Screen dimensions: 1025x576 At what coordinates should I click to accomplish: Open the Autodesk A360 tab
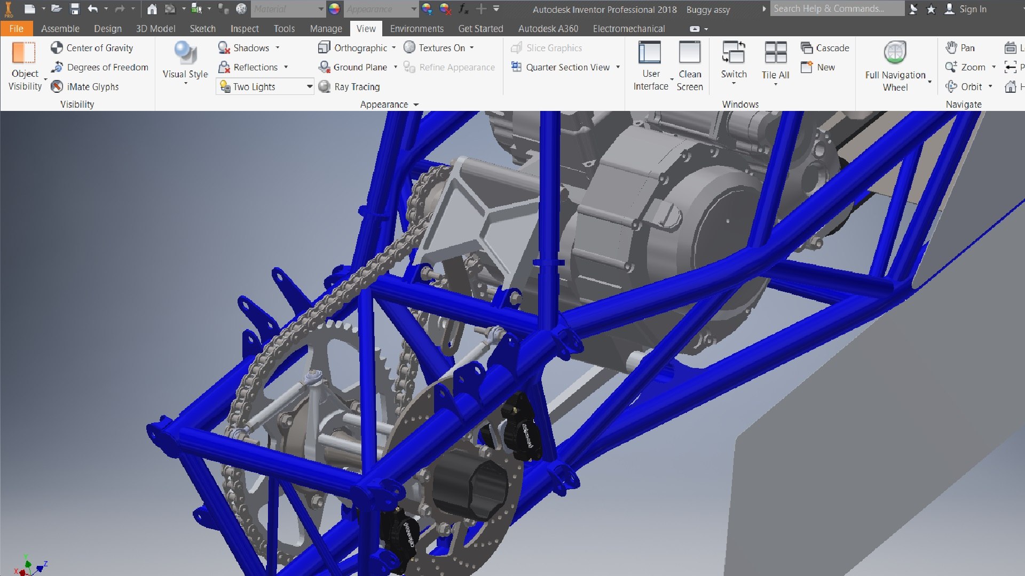pyautogui.click(x=548, y=29)
